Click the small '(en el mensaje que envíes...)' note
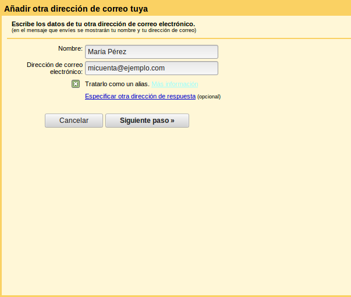The width and height of the screenshot is (351, 297). [104, 30]
